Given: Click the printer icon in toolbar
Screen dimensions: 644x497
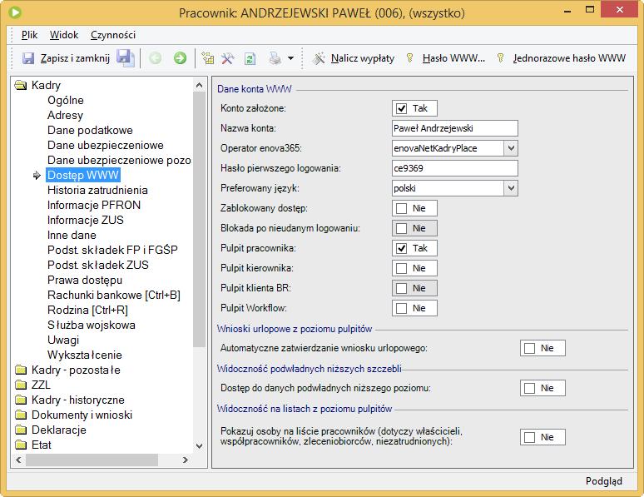Looking at the screenshot, I should (275, 58).
